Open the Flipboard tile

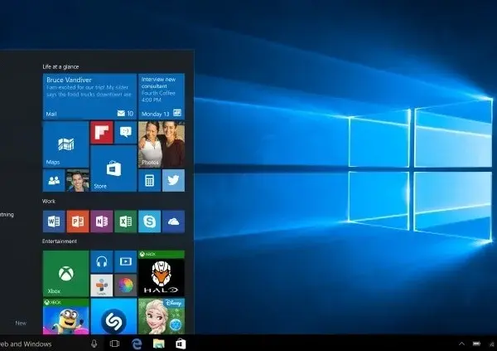pyautogui.click(x=101, y=132)
